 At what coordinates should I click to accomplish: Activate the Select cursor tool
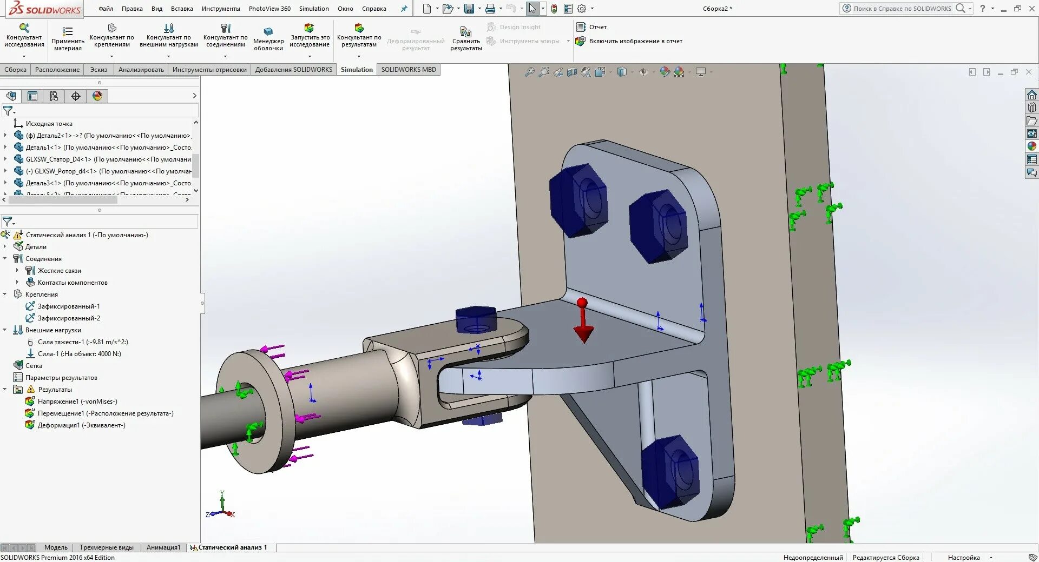pyautogui.click(x=532, y=9)
